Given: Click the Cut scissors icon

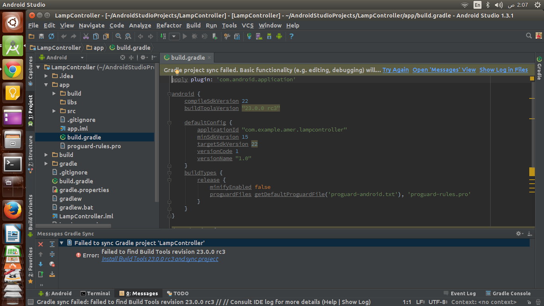Looking at the screenshot, I should (86, 36).
